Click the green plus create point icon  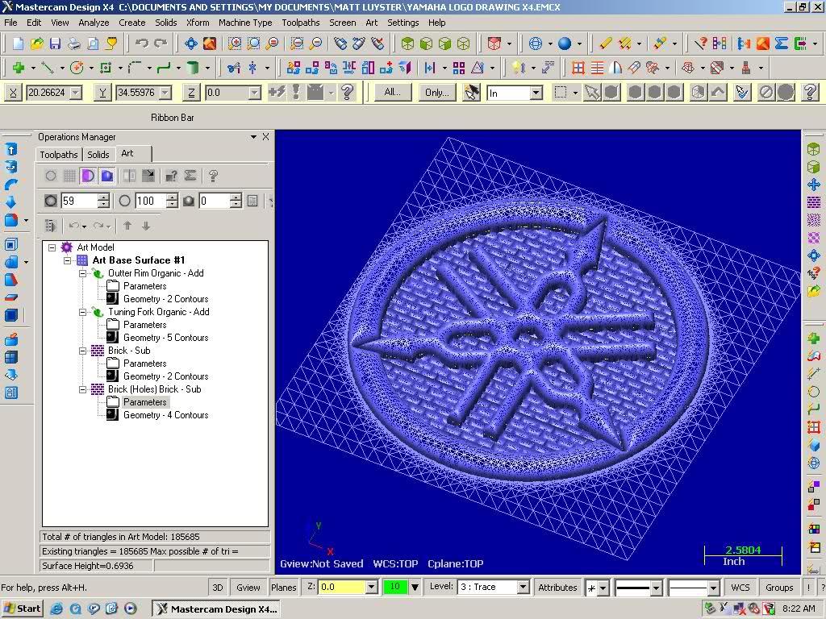pos(19,68)
